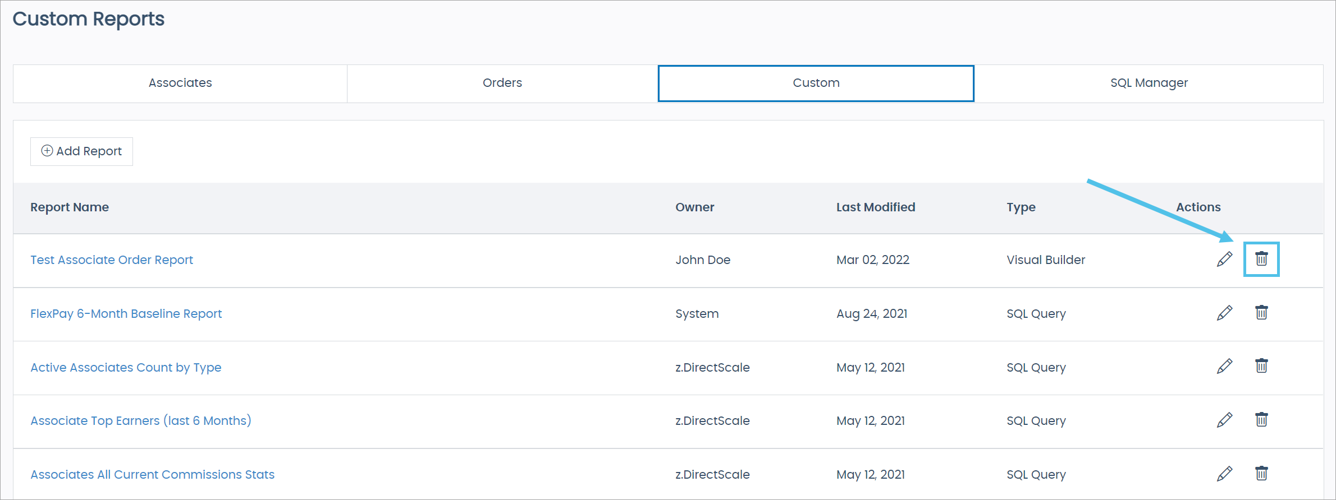
Task: Open Associates All Current Commissions Stats link
Action: coord(153,475)
